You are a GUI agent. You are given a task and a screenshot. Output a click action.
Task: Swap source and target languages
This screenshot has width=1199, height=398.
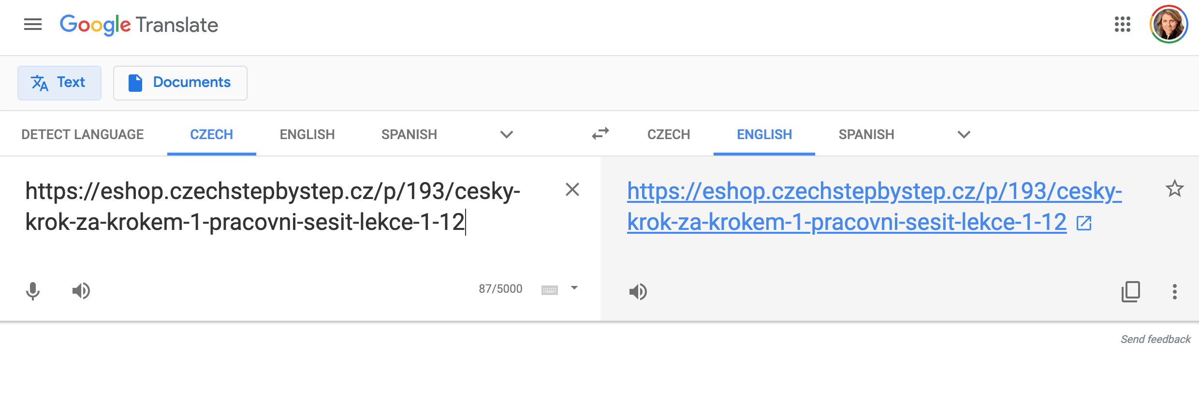600,134
